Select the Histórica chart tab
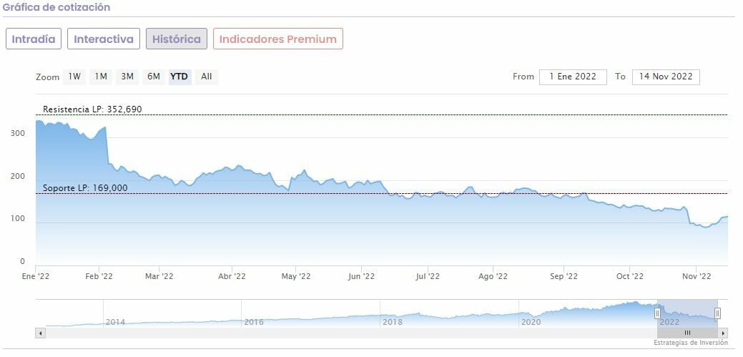743x357 pixels. point(177,39)
